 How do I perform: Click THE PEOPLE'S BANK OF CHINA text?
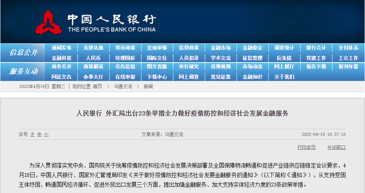[x=112, y=30]
